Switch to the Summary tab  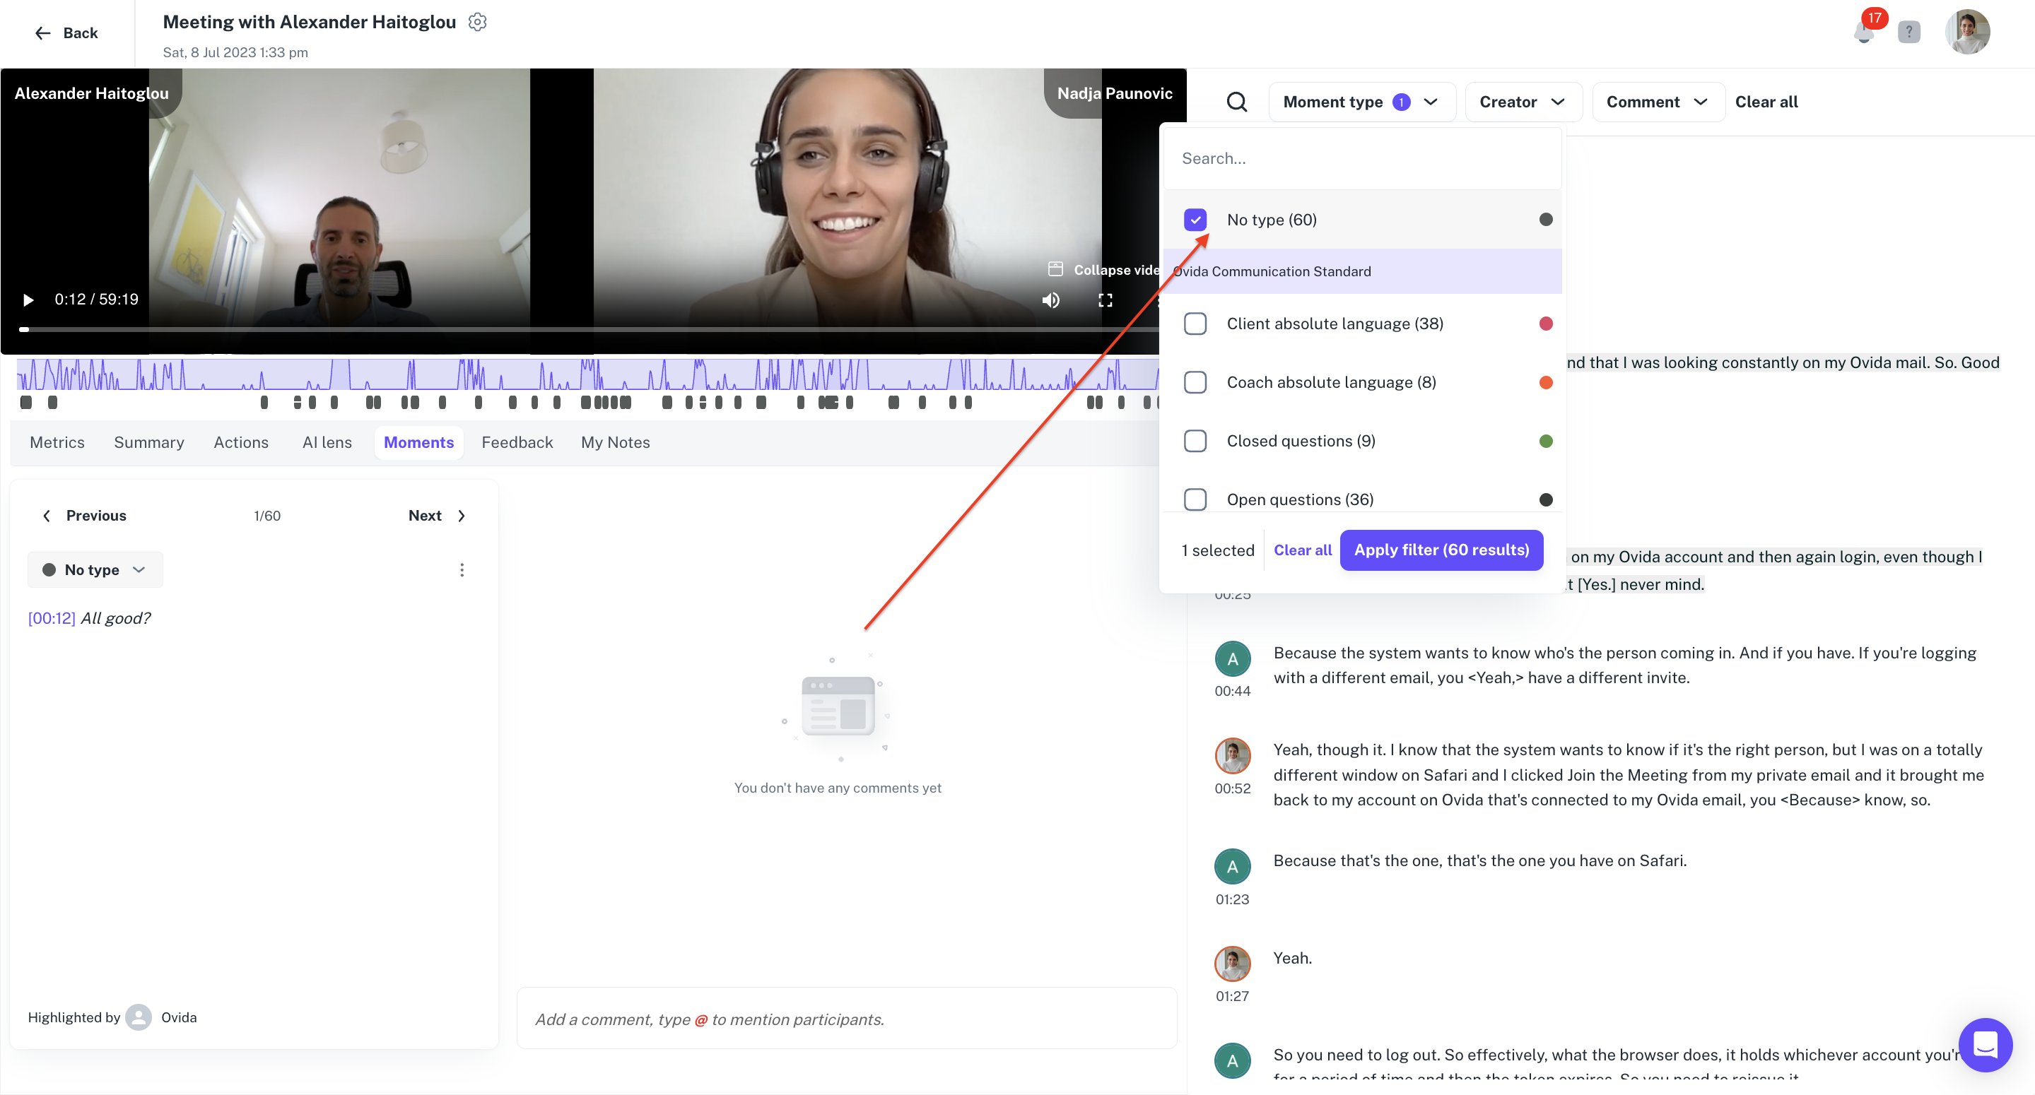coord(148,442)
